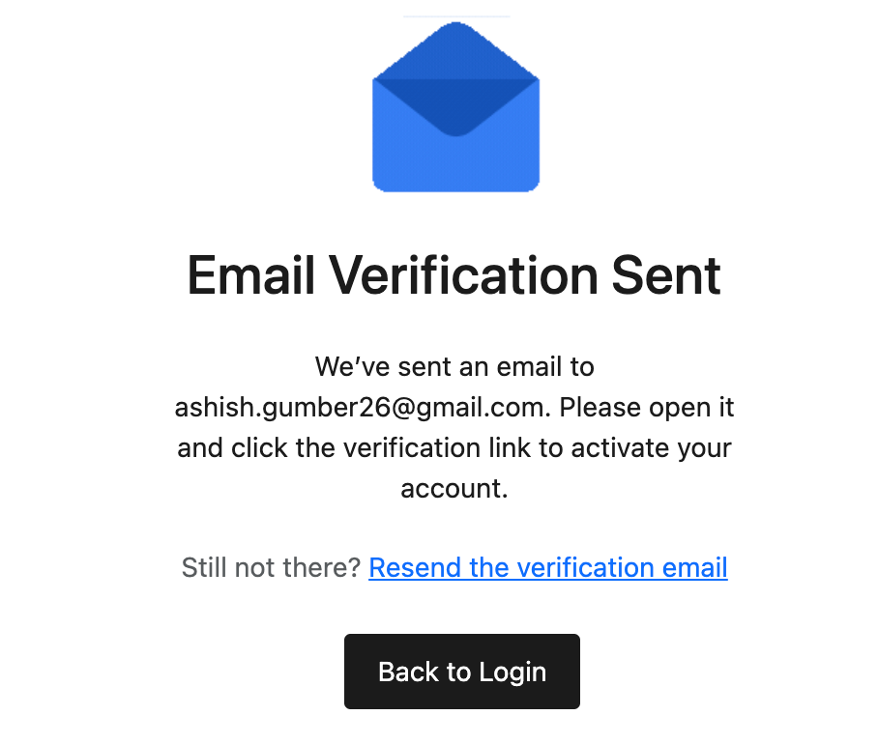This screenshot has height=744, width=878.
Task: Click the Email Verification Sent heading
Action: click(454, 275)
